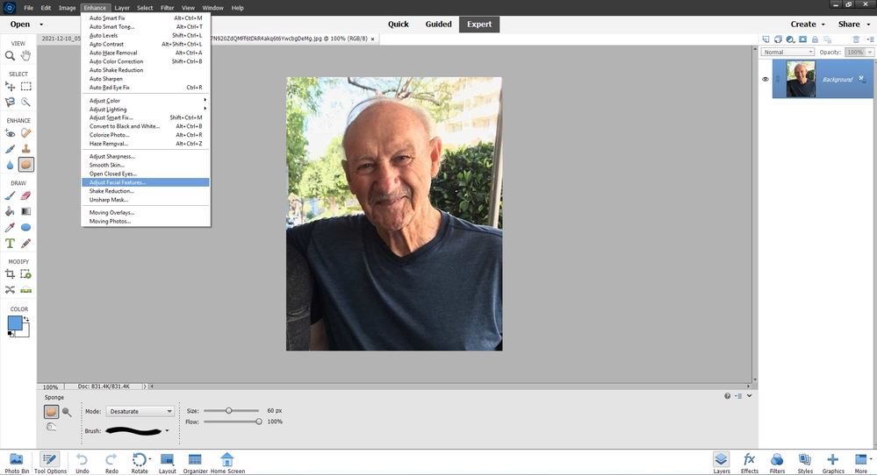Open the Filter menu
The width and height of the screenshot is (877, 475).
click(167, 8)
